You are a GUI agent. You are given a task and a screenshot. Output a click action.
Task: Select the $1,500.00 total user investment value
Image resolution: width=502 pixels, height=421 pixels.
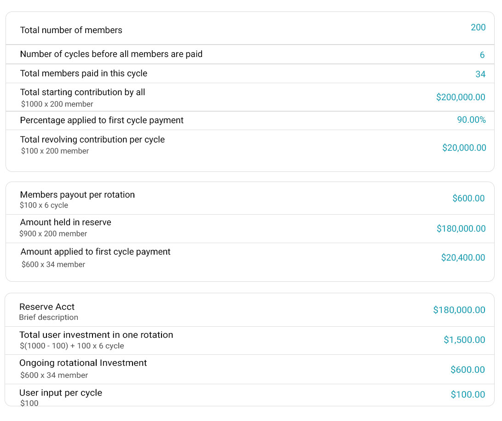(464, 340)
